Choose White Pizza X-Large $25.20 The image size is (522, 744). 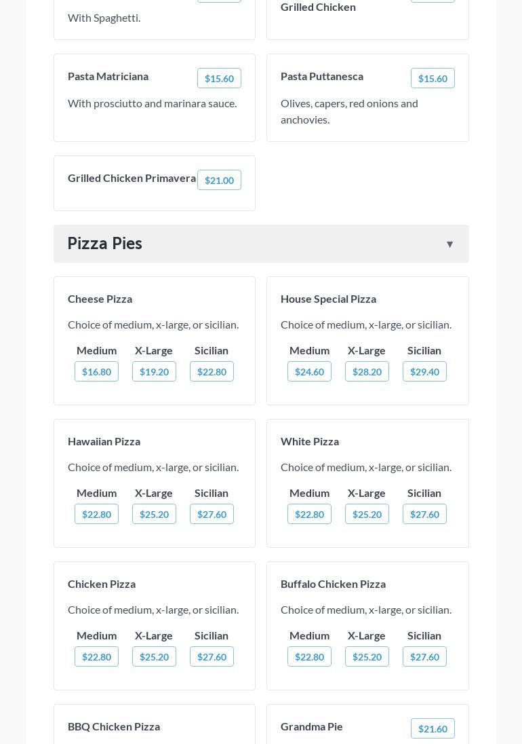(367, 514)
